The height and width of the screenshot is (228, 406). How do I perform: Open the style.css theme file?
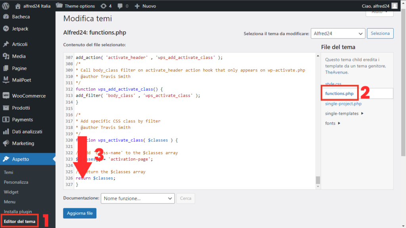[333, 84]
